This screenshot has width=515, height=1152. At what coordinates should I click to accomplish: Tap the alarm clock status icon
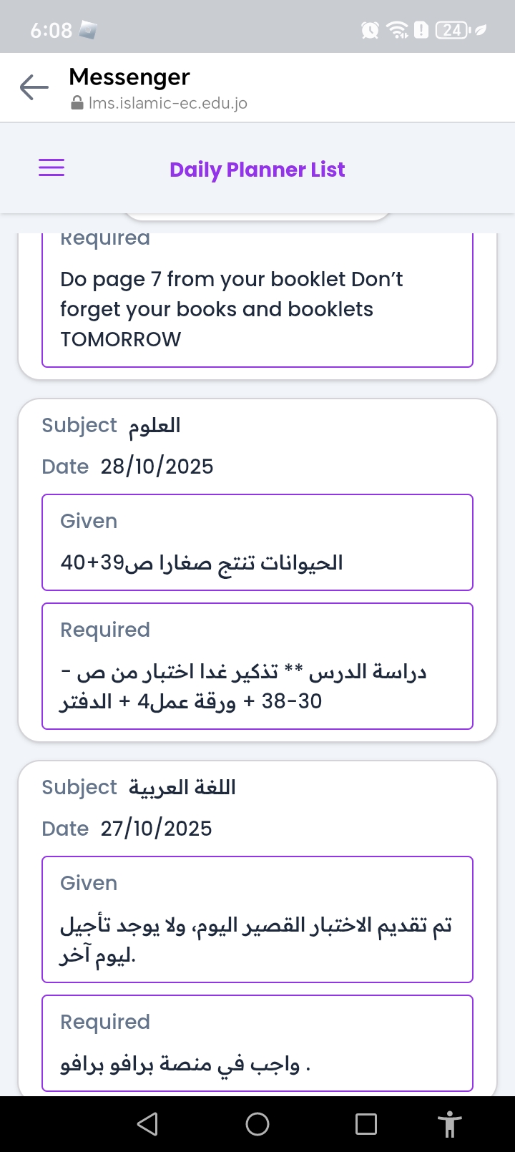(370, 30)
